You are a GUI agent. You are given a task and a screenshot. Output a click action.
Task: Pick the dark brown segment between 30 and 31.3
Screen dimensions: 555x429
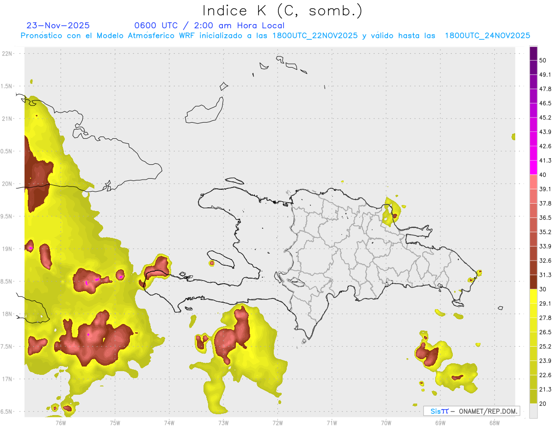tap(534, 282)
